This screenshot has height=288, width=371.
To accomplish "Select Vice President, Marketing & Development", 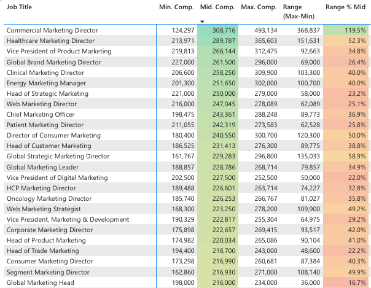I will coord(68,219).
